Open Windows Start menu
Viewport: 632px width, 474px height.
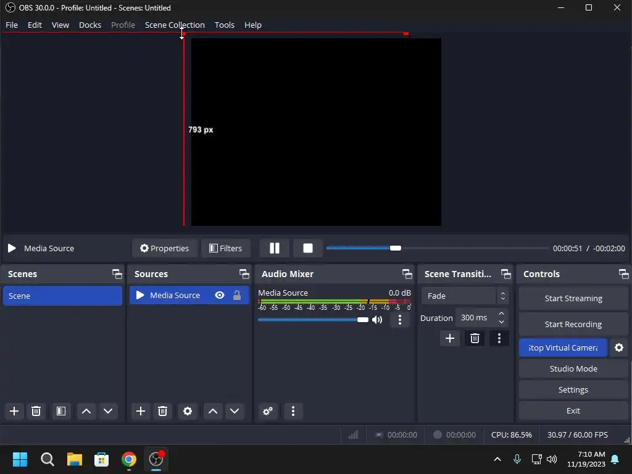[x=20, y=459]
